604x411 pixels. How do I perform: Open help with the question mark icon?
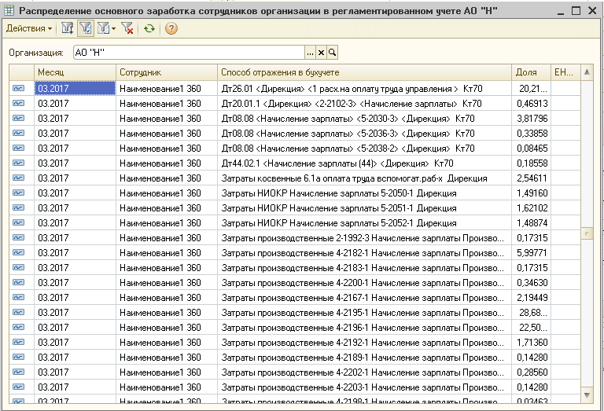[x=171, y=28]
